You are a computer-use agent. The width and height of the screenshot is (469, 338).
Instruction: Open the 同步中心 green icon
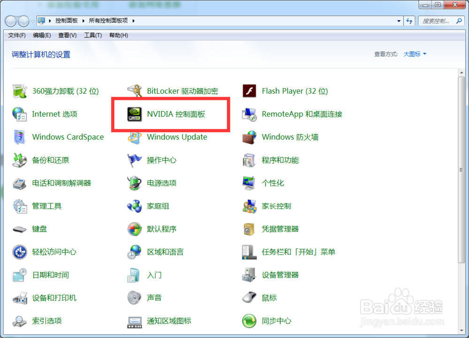pos(250,321)
